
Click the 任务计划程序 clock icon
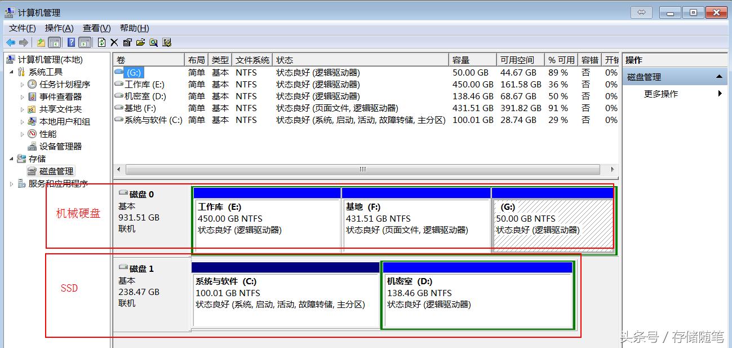(32, 84)
